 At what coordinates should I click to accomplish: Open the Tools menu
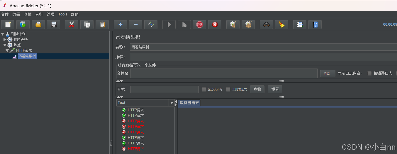coord(63,14)
